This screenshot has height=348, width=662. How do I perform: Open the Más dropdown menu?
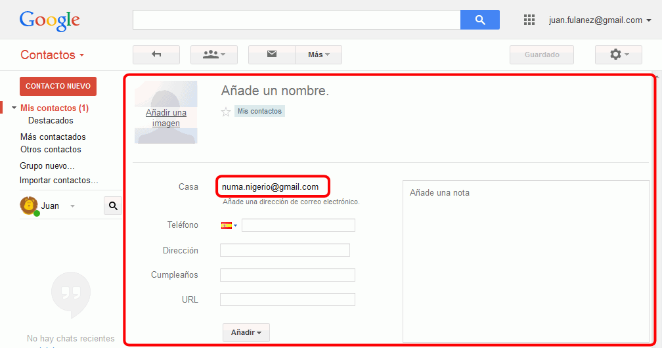click(x=319, y=54)
